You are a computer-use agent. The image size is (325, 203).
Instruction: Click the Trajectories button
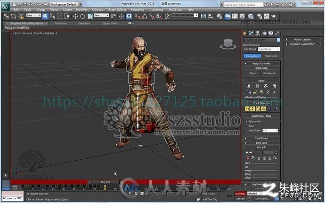coord(271,56)
